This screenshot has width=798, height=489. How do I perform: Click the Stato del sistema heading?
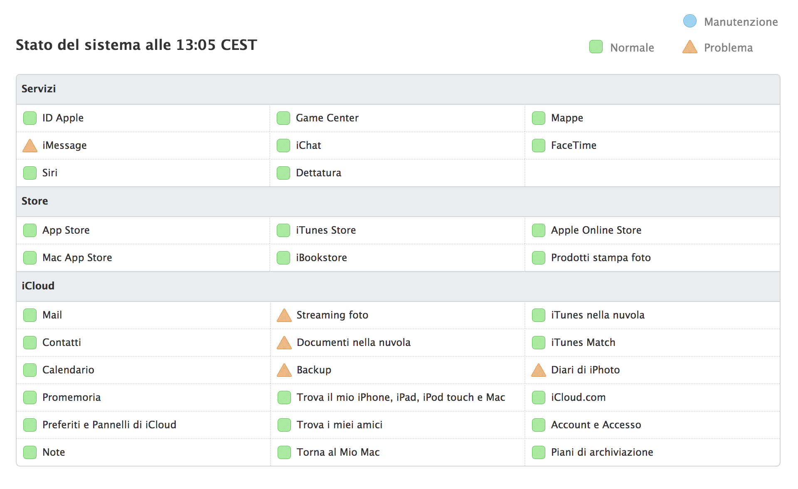(136, 45)
